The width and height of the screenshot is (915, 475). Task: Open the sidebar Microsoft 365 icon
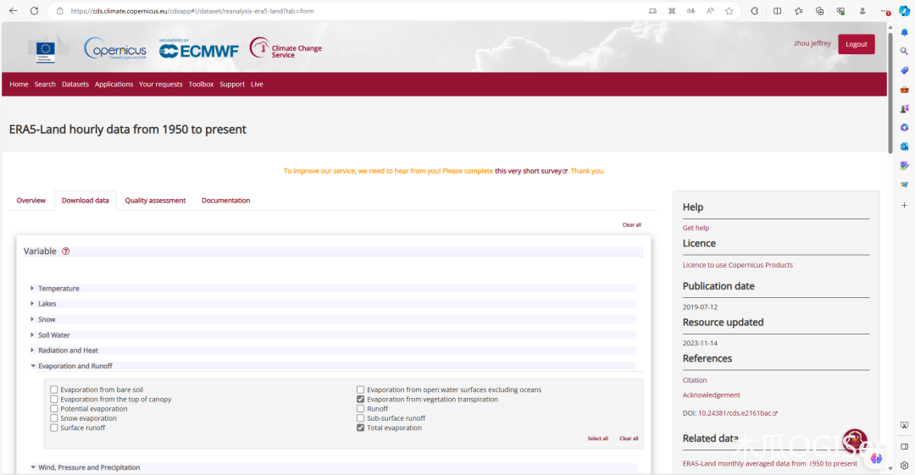click(x=905, y=127)
